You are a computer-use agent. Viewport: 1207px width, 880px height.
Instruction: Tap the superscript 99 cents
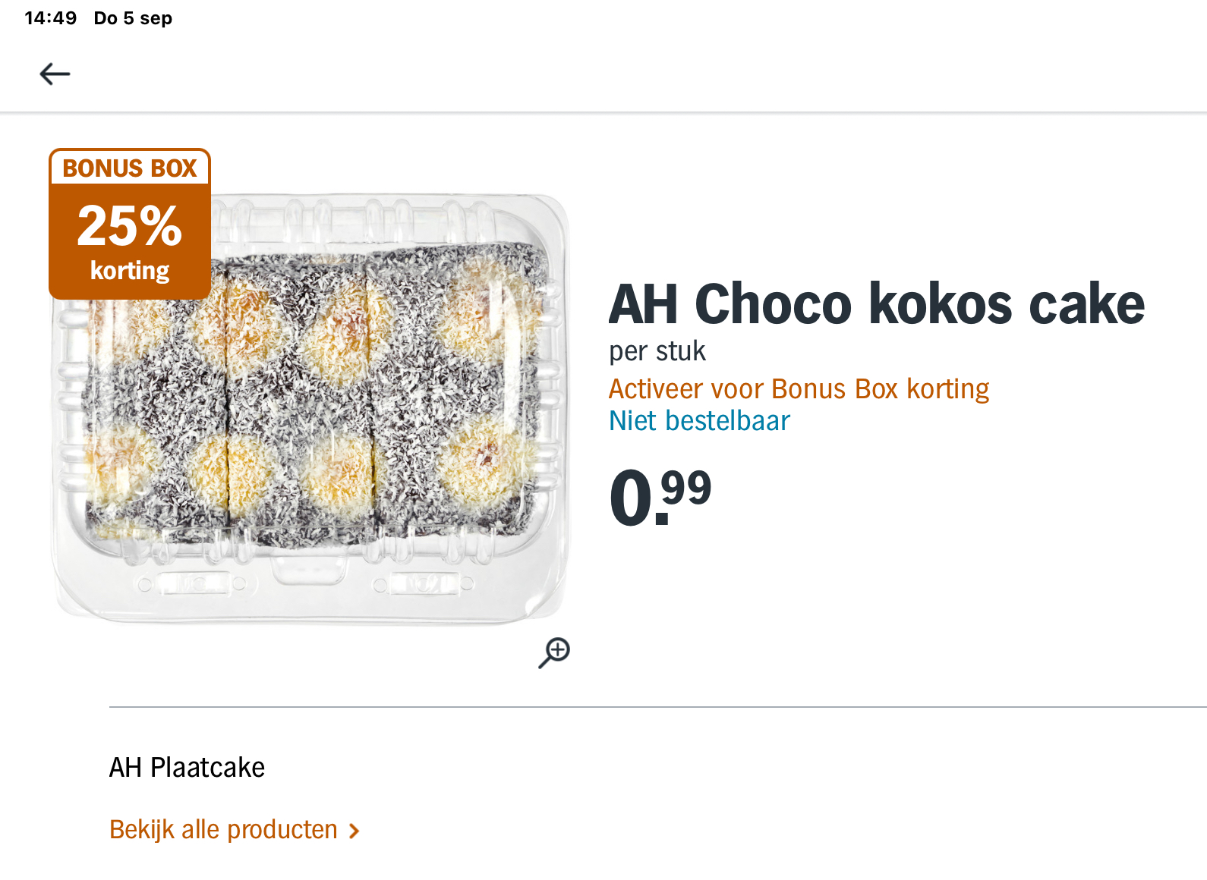[x=686, y=488]
